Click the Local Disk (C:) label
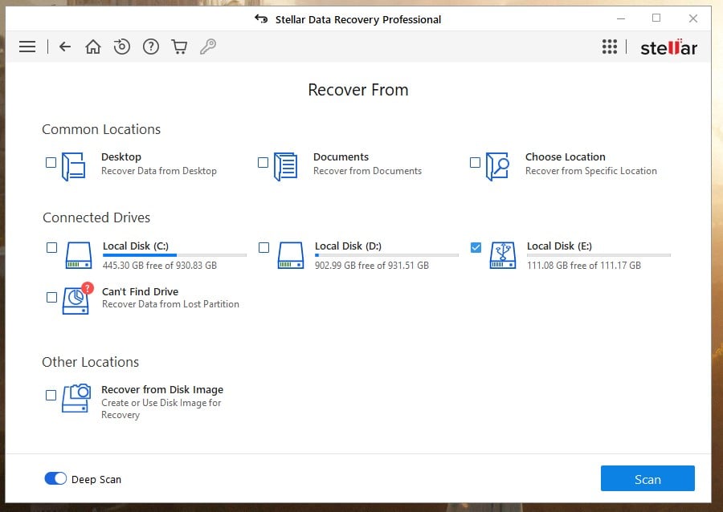Viewport: 723px width, 512px height. tap(136, 246)
